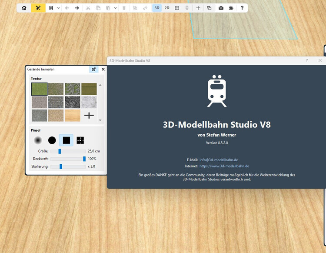Open the home start screen icon
Image resolution: width=326 pixels, height=253 pixels.
click(24, 8)
